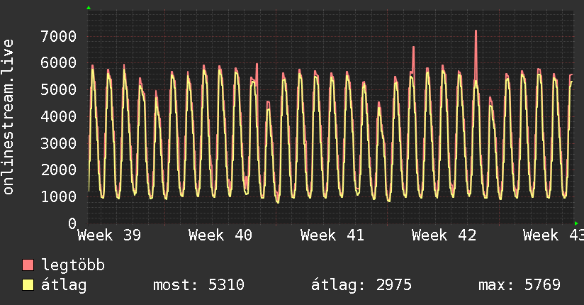Click the 6000 y-axis label

click(x=59, y=62)
